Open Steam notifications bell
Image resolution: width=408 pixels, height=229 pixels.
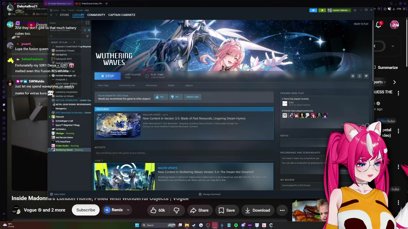[x=322, y=10]
